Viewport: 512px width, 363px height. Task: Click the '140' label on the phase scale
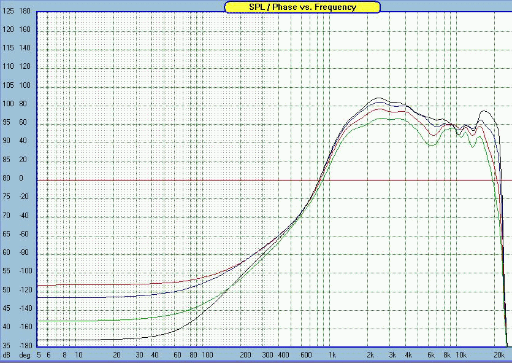pos(25,48)
